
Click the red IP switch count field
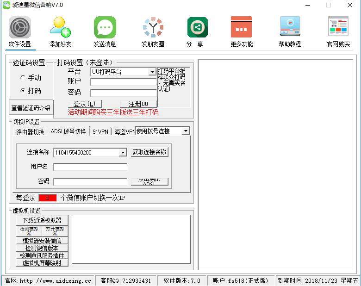click(47, 198)
